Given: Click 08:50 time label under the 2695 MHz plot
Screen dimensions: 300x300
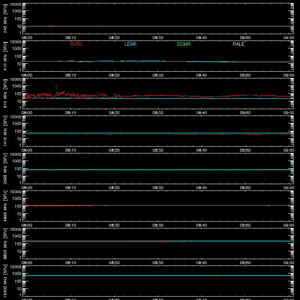Looking at the screenshot, I should point(245,188).
